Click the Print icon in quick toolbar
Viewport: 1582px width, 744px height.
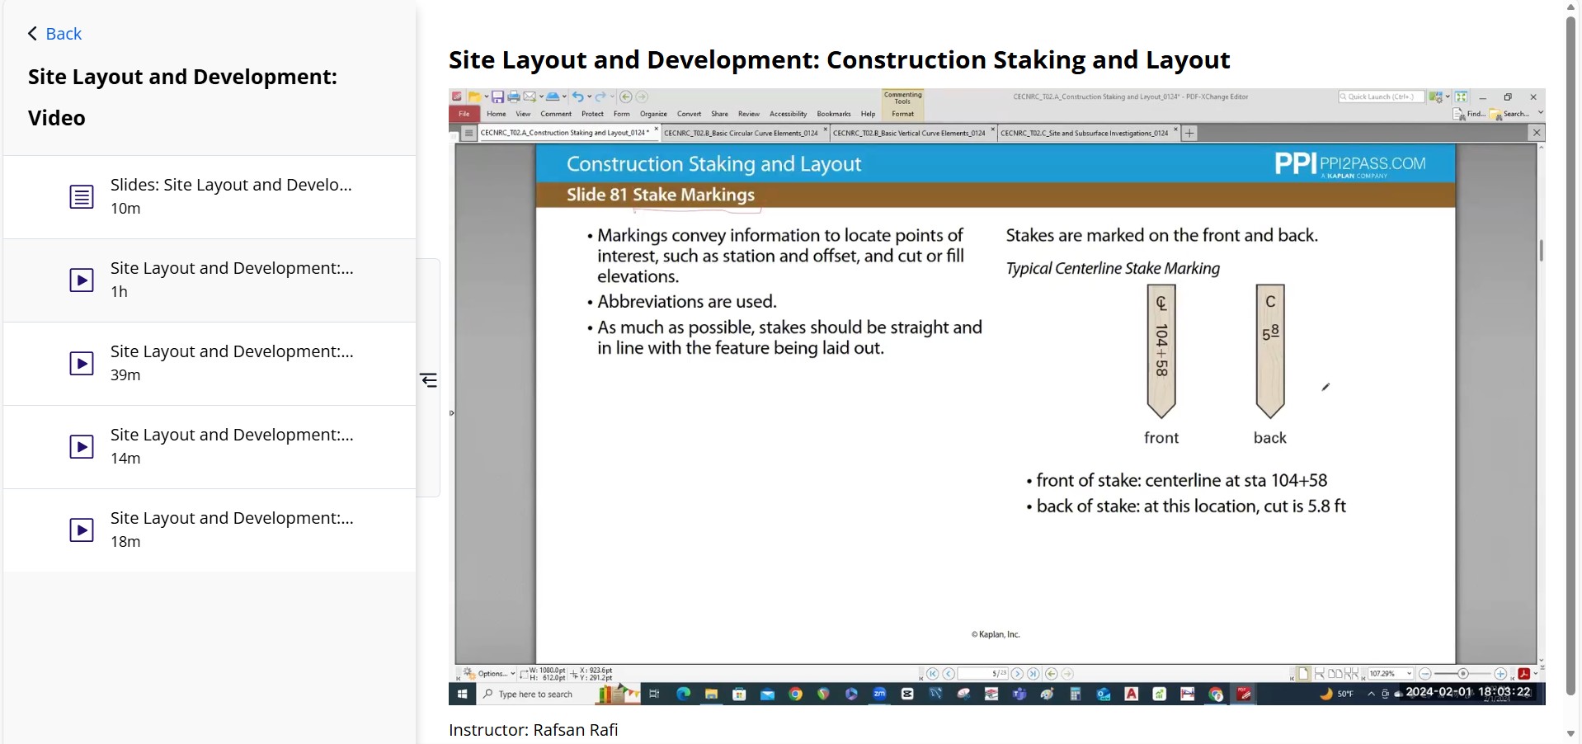point(513,97)
